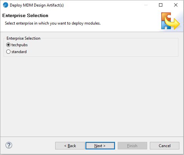
Task: Click the Enterprise Selection group box label
Action: coord(23,38)
